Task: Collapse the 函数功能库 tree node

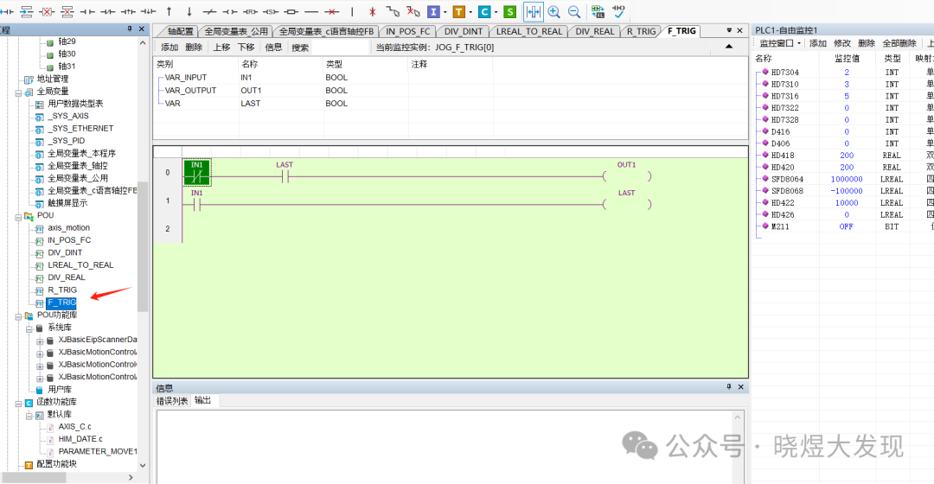Action: [18, 403]
